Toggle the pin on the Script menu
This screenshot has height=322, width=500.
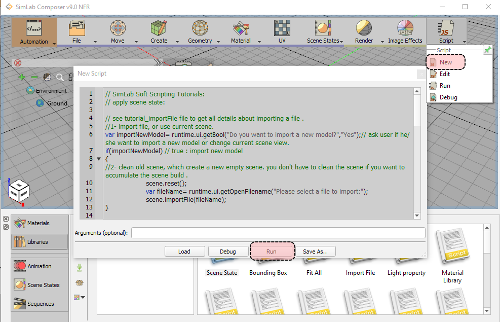tap(487, 50)
